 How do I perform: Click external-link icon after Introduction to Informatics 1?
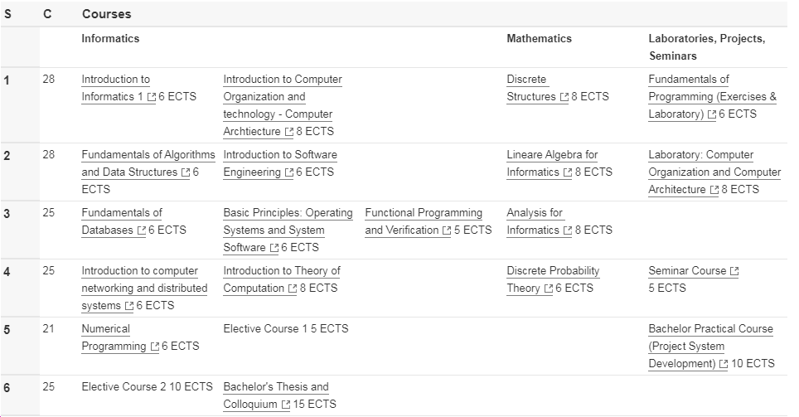point(152,97)
